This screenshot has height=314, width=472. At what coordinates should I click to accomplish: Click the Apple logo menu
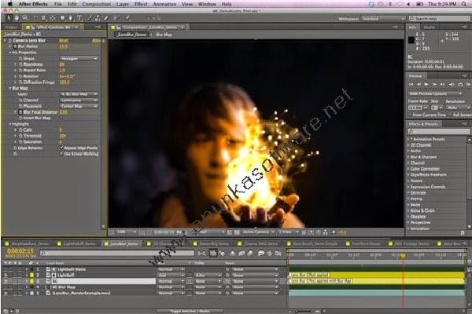tap(9, 4)
